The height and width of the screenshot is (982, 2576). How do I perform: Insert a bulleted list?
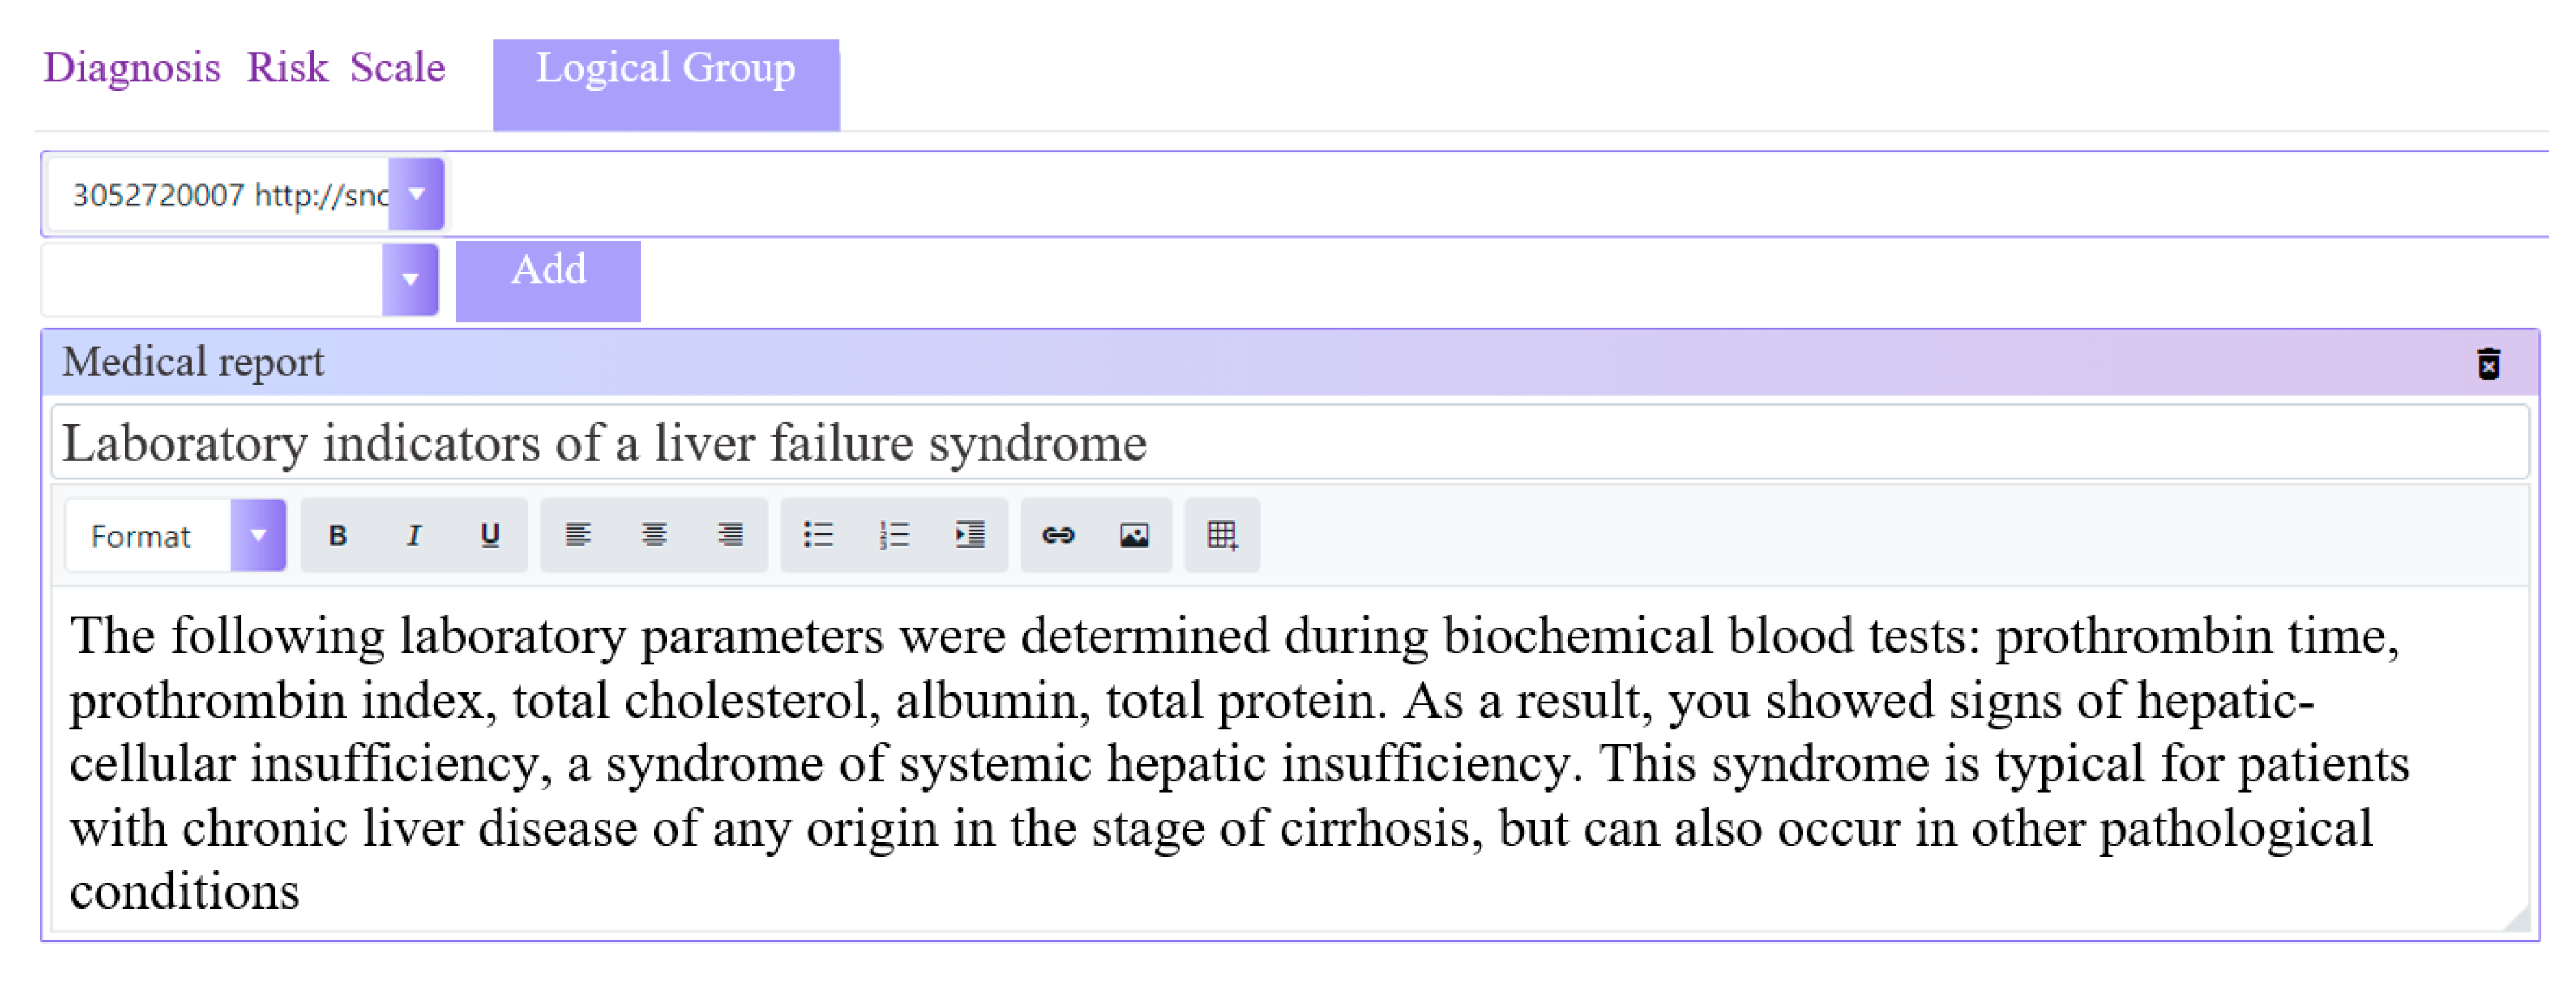pyautogui.click(x=818, y=536)
